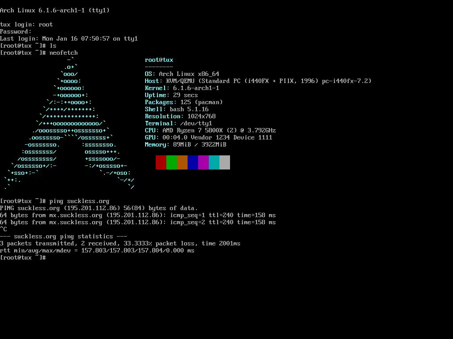Click the 'PING suckless.org (195.201.112.86)' line
Viewport: 453px width, 339px height.
tap(99, 208)
